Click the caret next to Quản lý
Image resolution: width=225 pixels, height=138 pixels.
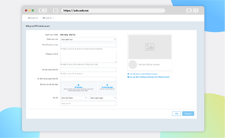[x=54, y=18]
